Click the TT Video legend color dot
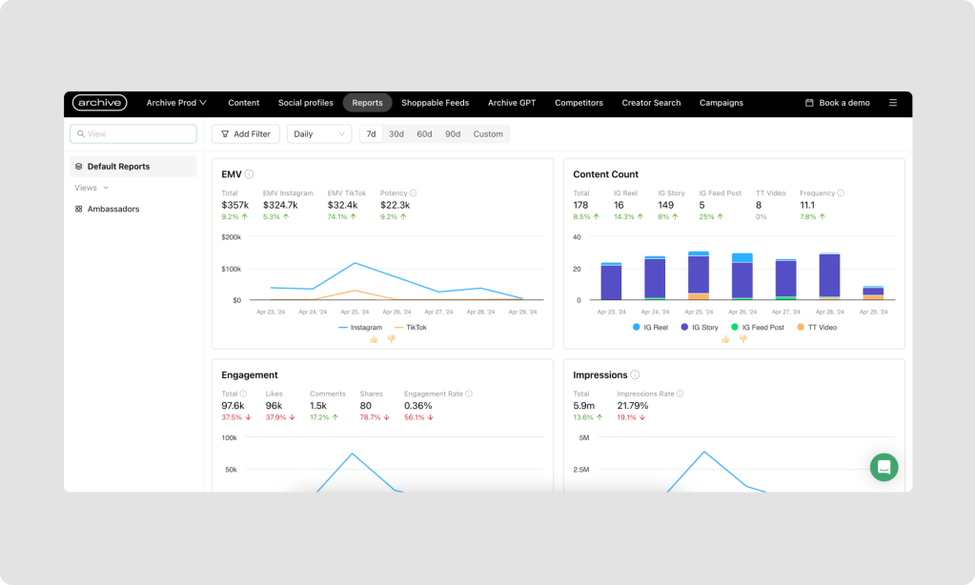The image size is (975, 585). tap(800, 327)
